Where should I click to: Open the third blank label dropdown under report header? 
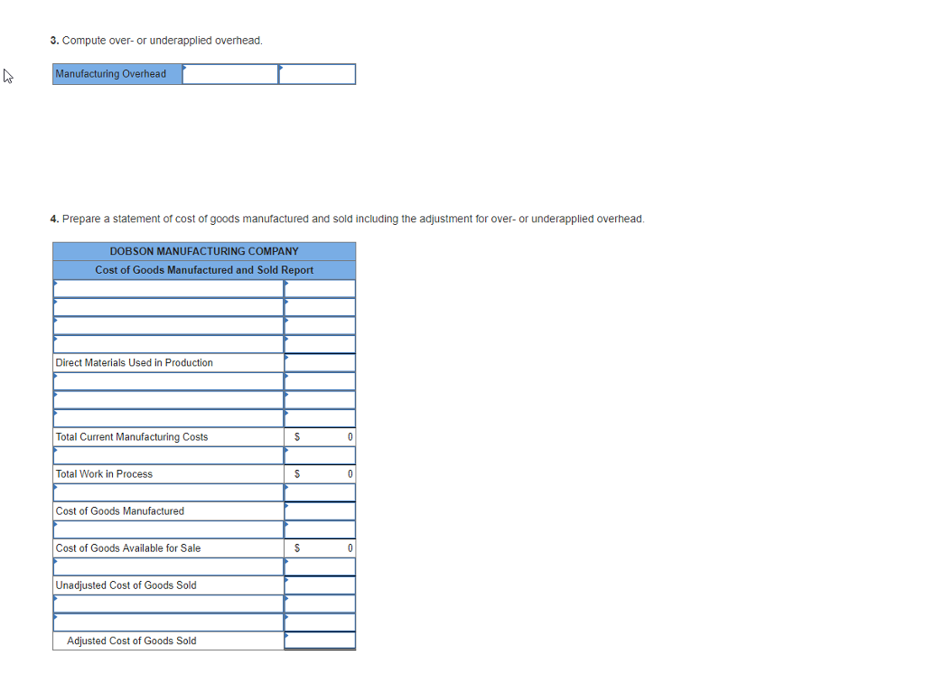click(x=168, y=325)
